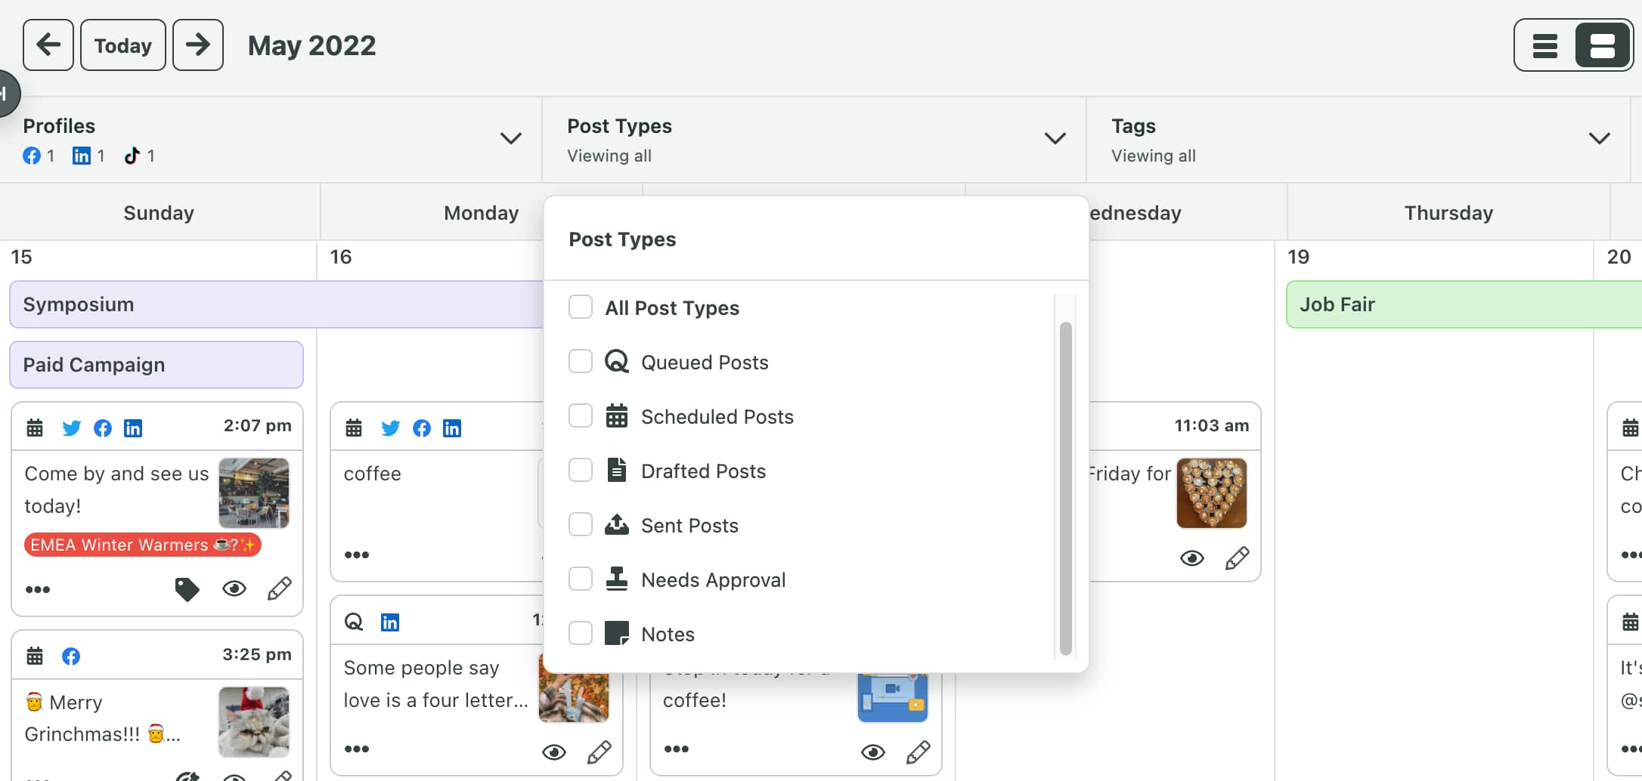Click the 'EMEA Winter Warmers' tag label
This screenshot has height=781, width=1642.
tap(141, 545)
